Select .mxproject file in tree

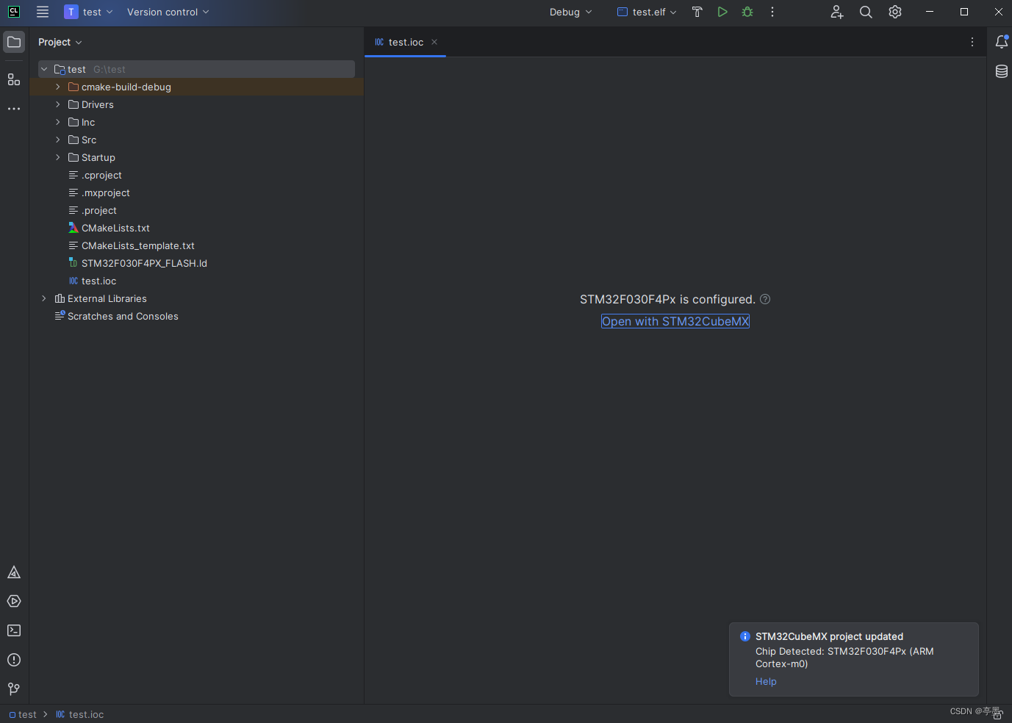click(106, 193)
